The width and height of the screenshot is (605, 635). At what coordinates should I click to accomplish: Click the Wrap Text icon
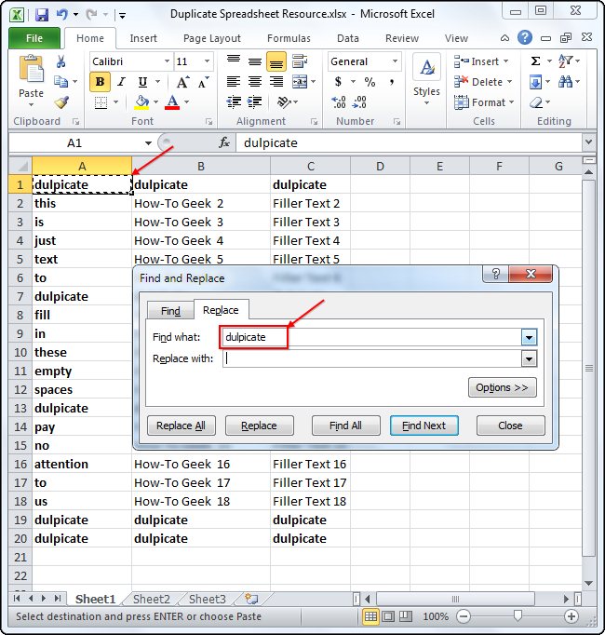(300, 61)
